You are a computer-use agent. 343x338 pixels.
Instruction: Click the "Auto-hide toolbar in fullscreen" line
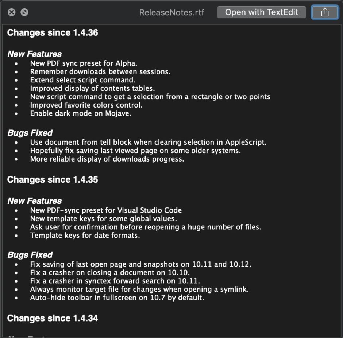click(x=117, y=298)
